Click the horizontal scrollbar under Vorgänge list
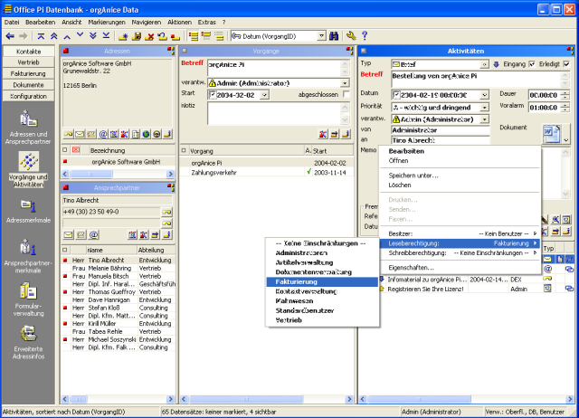579x418 pixels. pos(266,399)
